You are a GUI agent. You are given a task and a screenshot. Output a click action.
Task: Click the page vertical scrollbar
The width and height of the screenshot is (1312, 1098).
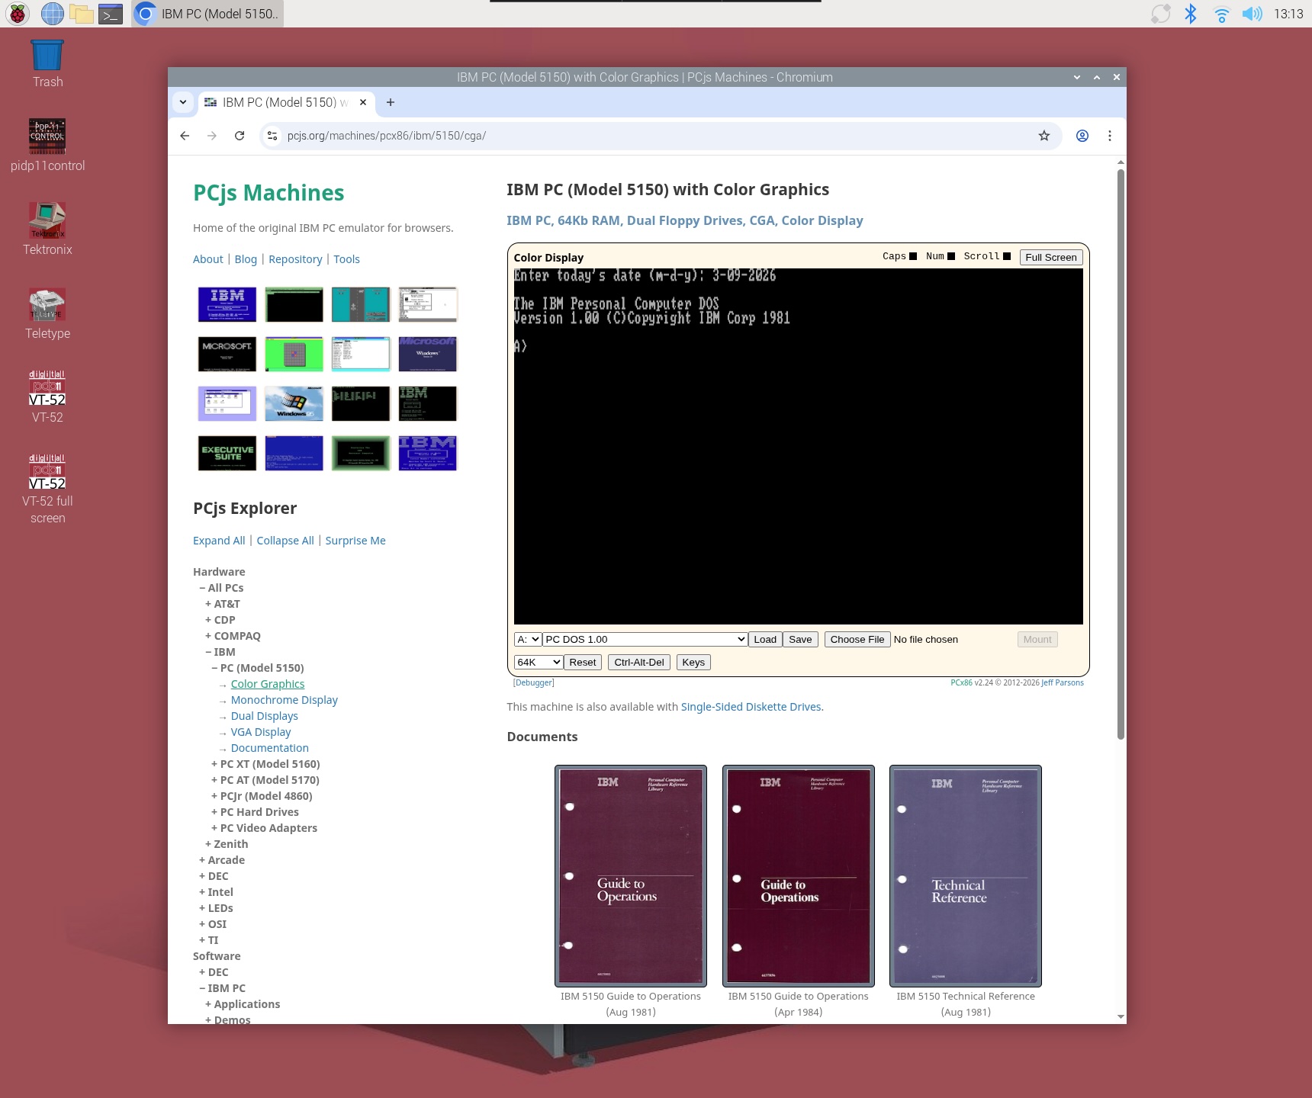[1121, 454]
